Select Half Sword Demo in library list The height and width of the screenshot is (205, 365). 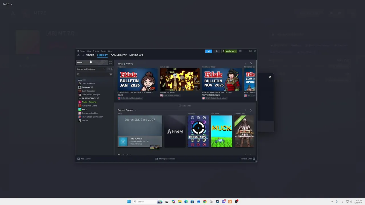[89, 106]
